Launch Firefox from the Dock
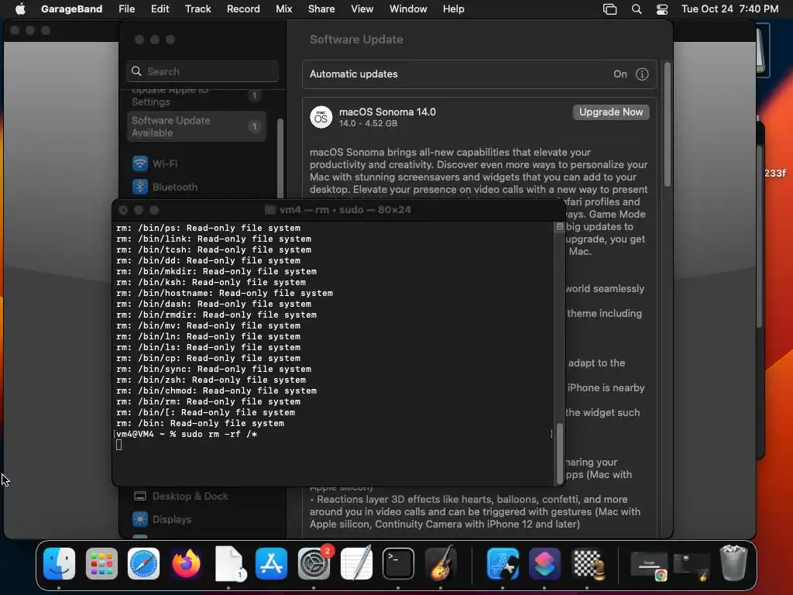Image resolution: width=793 pixels, height=595 pixels. point(186,563)
